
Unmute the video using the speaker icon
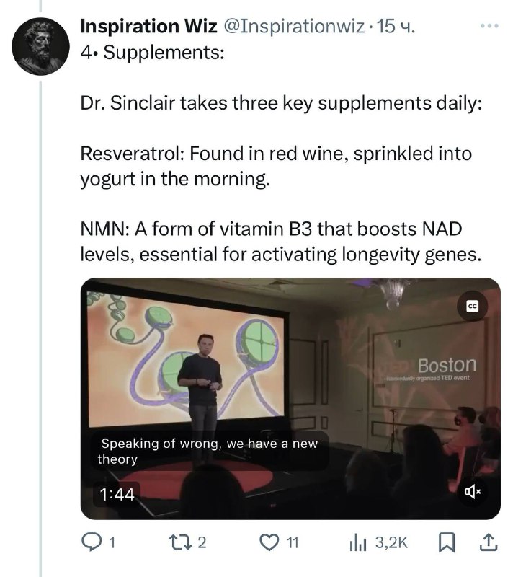pyautogui.click(x=472, y=492)
